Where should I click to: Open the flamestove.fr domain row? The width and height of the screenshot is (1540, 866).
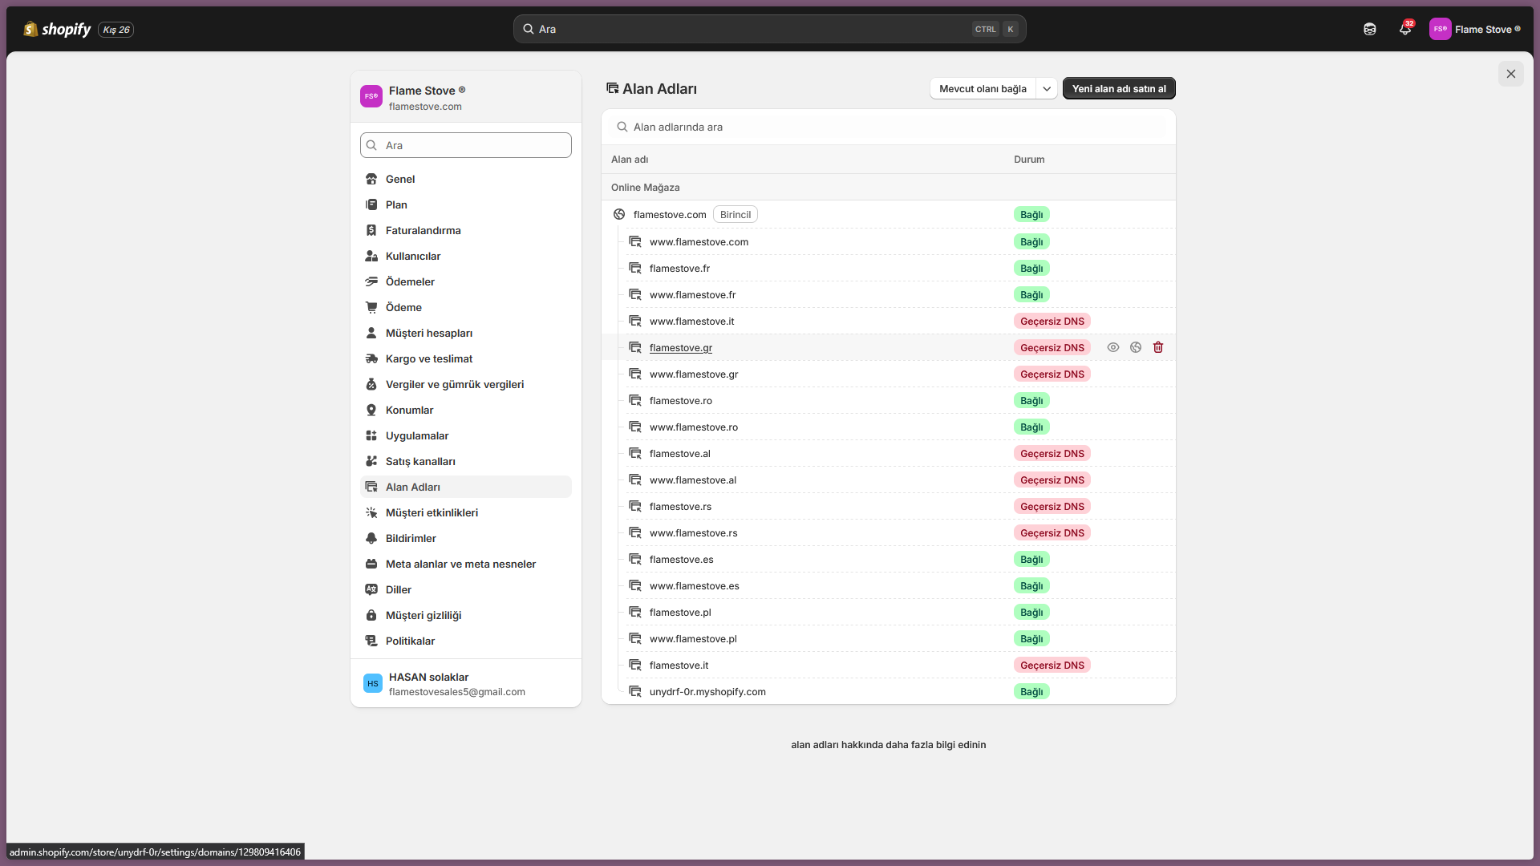click(889, 268)
